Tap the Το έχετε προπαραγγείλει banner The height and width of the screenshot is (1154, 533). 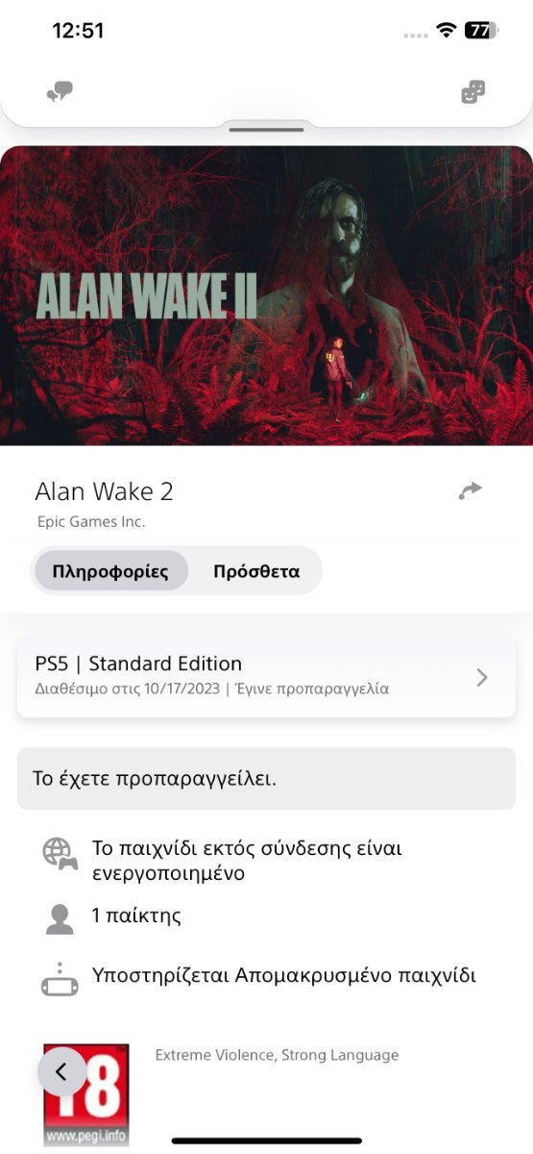(x=266, y=778)
